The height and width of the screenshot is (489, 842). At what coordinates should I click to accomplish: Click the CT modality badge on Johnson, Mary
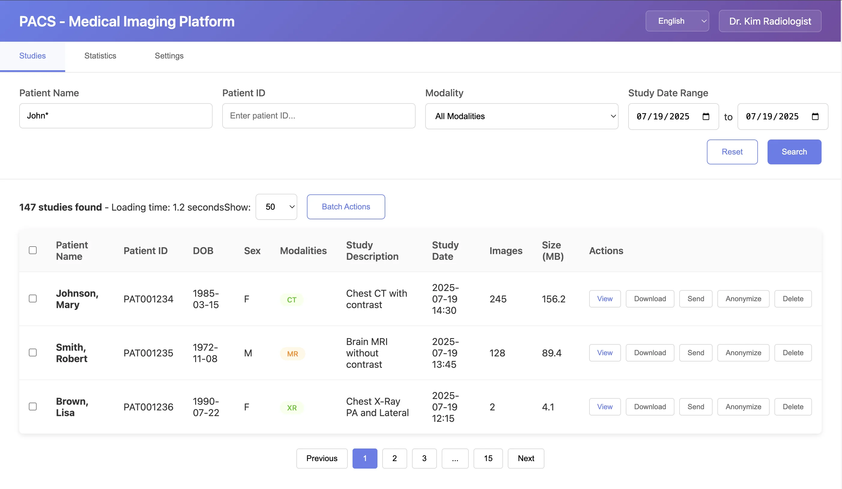pyautogui.click(x=292, y=299)
